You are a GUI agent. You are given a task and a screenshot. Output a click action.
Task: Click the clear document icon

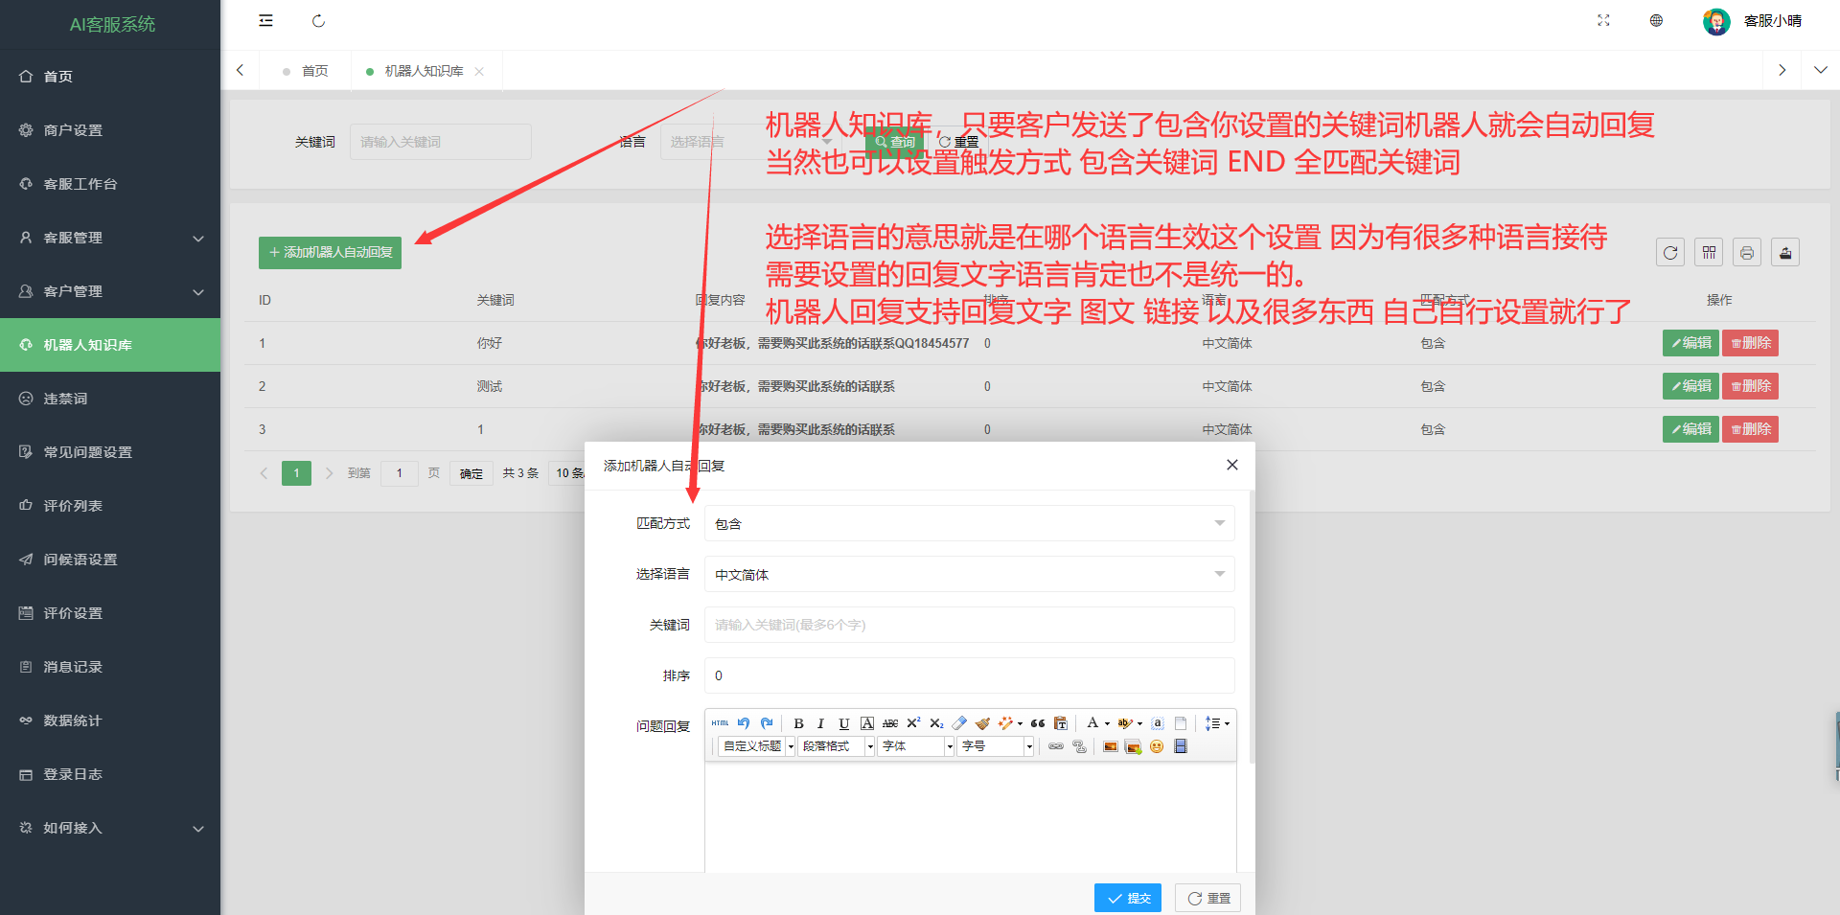click(1181, 723)
